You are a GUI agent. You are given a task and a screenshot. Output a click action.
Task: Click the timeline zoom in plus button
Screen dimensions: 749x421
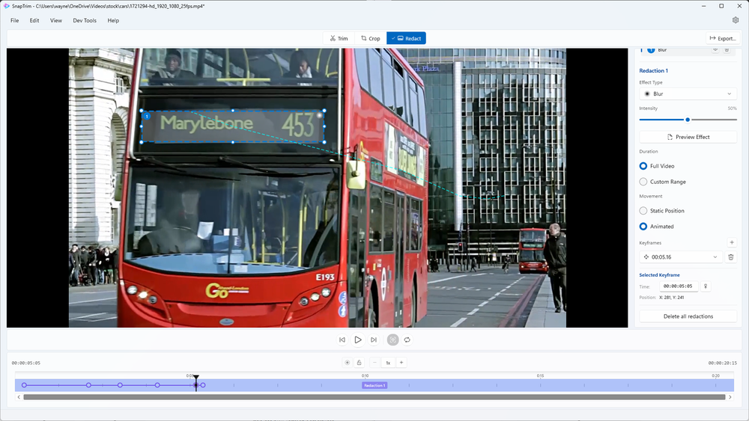point(401,363)
